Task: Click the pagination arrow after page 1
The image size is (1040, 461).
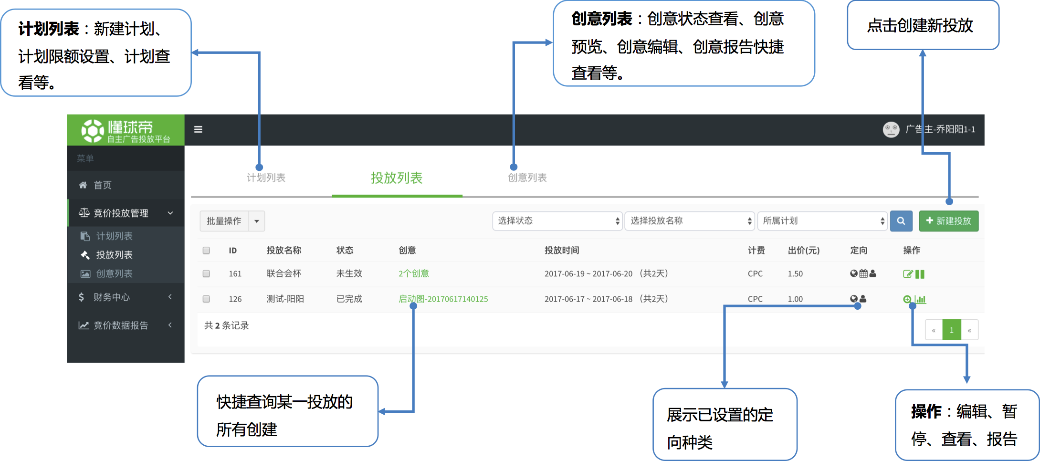Action: 969,330
